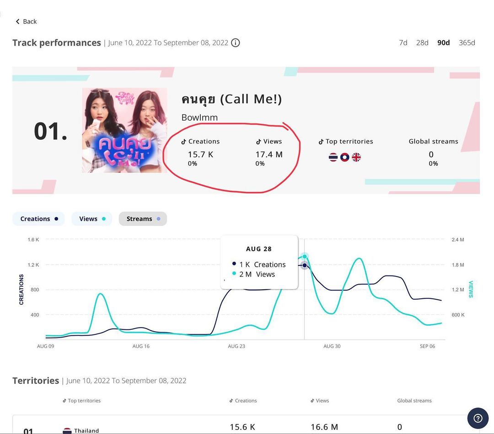Toggle the Creations series on the chart
This screenshot has width=494, height=434.
click(x=38, y=219)
